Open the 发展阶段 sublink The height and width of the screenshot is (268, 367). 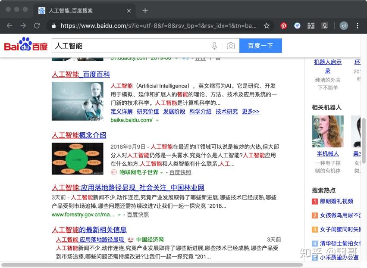[x=174, y=112]
